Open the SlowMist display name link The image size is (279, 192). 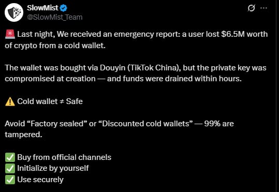tap(42, 8)
